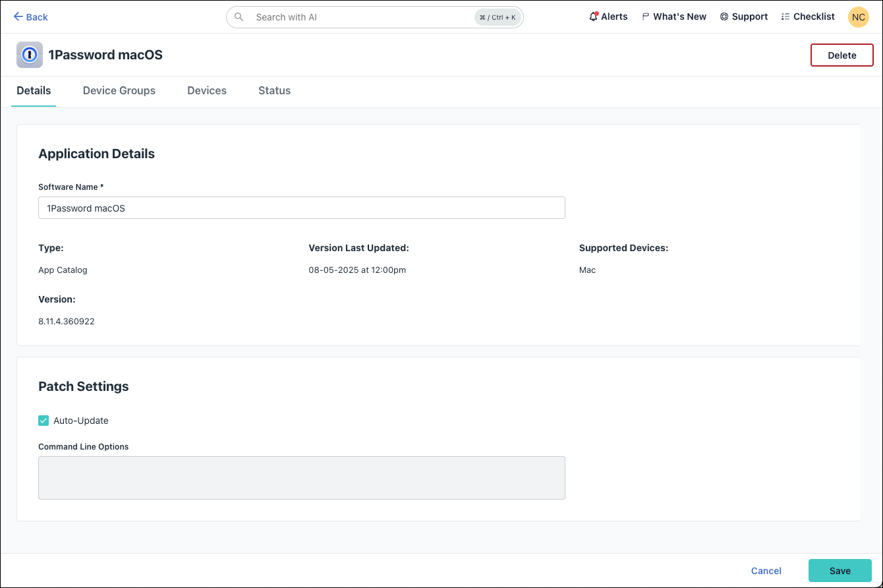Click the Save button
The image size is (883, 588).
[840, 571]
